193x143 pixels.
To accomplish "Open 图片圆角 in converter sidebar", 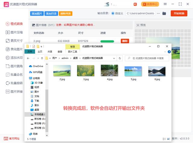I will pos(14,66).
